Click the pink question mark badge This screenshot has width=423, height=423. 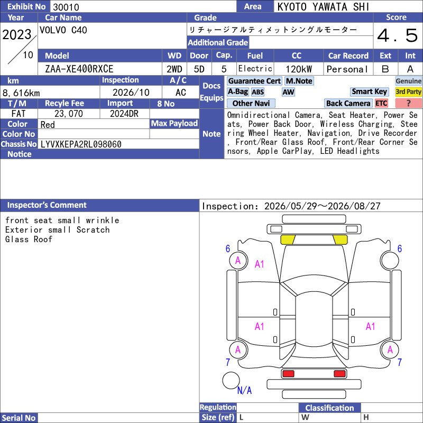[x=408, y=103]
